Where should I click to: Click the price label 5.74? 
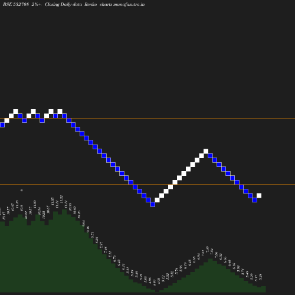click(176, 271)
